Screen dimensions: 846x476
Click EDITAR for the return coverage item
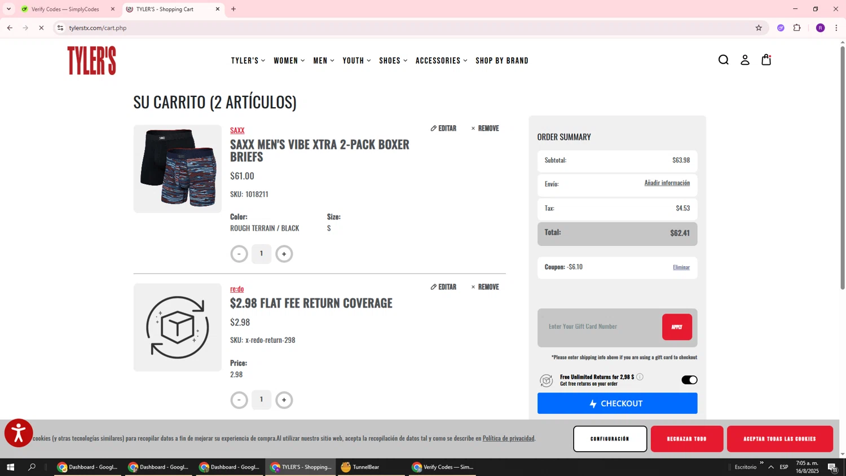click(443, 287)
